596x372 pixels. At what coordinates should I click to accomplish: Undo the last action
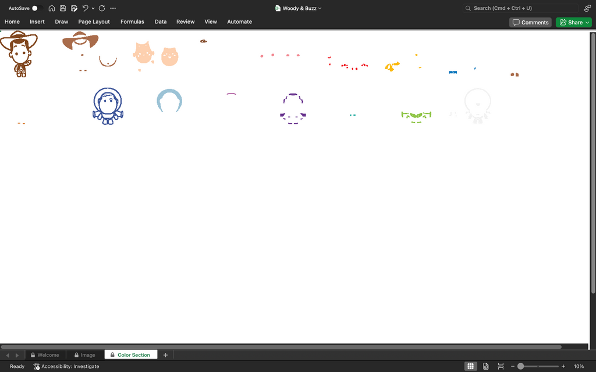85,8
